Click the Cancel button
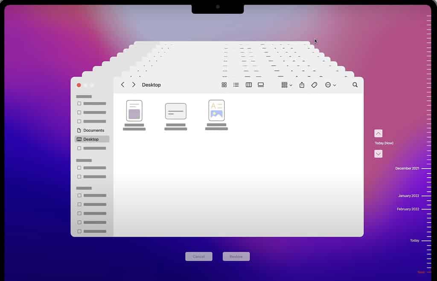This screenshot has width=437, height=281. coord(199,257)
